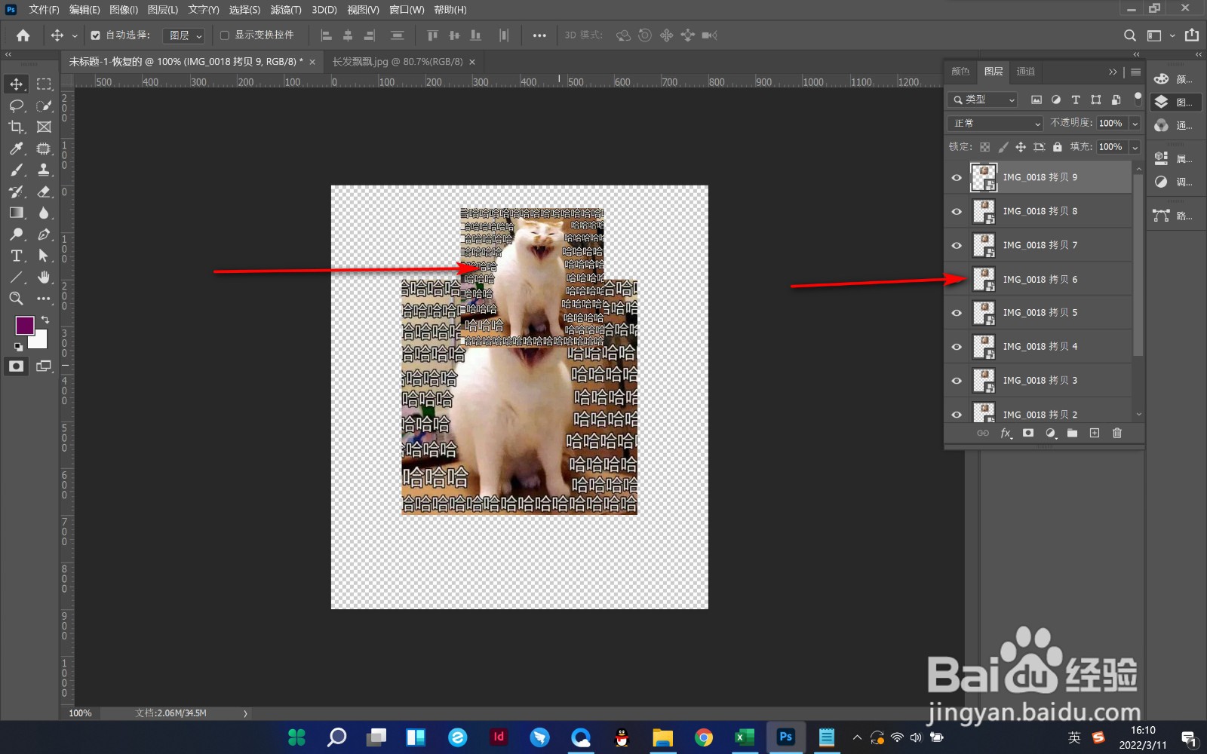
Task: Hide layer IMG_0018 拷贝 7
Action: point(957,246)
